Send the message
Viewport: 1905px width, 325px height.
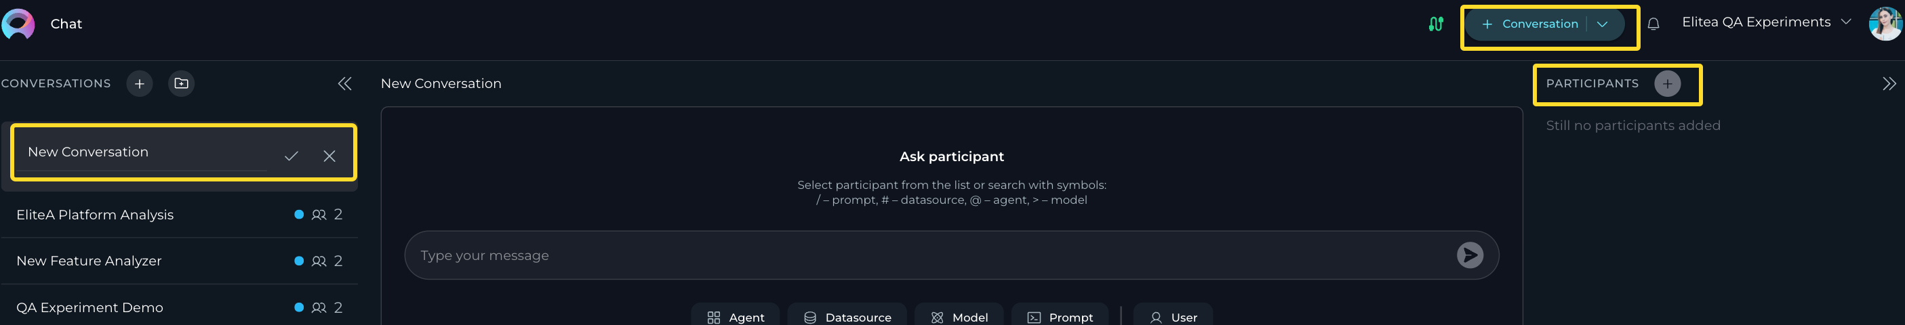pyautogui.click(x=1469, y=255)
